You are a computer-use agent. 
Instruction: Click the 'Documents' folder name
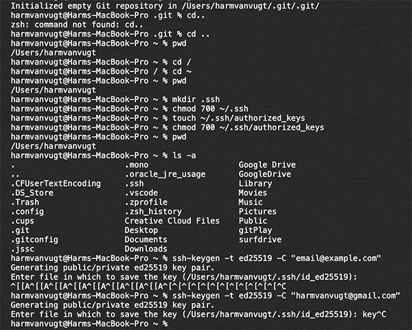(x=146, y=239)
